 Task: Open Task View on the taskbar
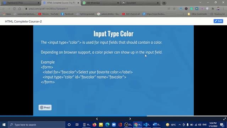click(x=77, y=125)
